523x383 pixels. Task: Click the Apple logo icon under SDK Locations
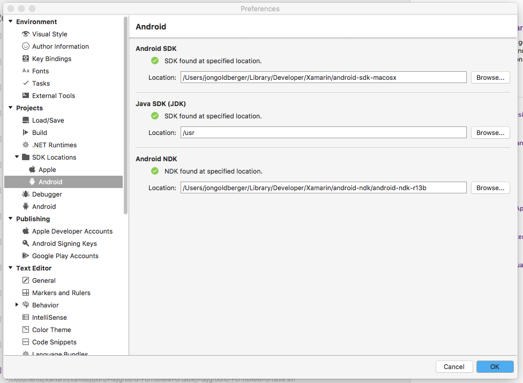(32, 169)
